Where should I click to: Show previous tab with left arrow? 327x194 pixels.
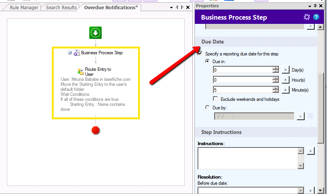[x=177, y=7]
